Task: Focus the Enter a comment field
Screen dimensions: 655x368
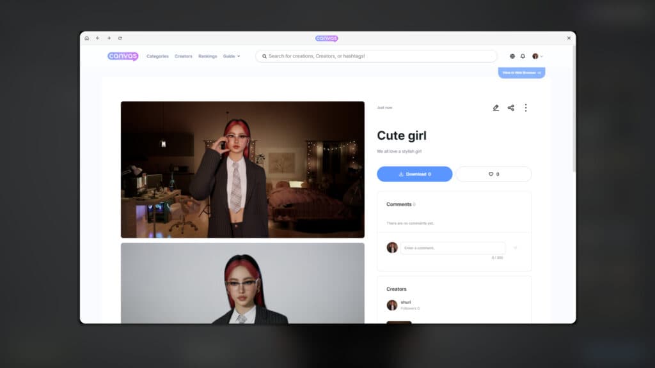Action: pos(452,248)
